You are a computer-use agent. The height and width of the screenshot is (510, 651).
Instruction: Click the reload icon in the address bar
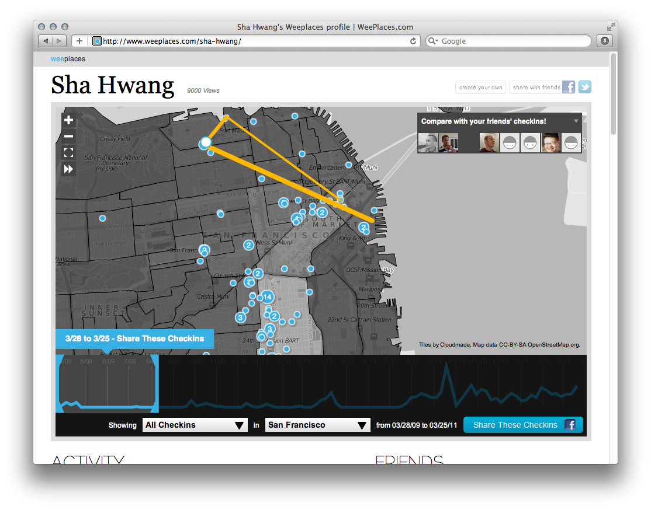coord(413,41)
